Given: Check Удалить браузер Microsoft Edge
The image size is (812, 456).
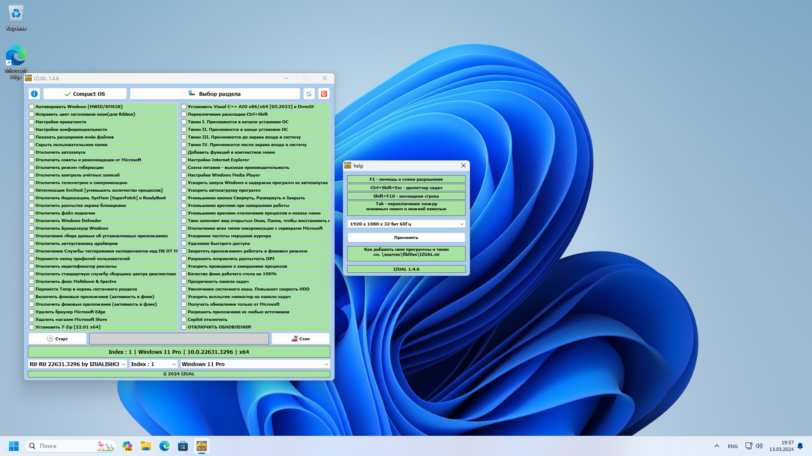Looking at the screenshot, I should coord(32,312).
